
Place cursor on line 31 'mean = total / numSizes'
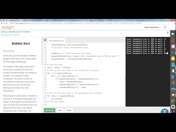tap(59, 67)
